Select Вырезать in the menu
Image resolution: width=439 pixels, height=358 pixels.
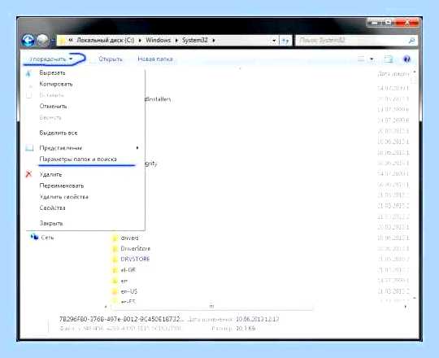pyautogui.click(x=52, y=73)
